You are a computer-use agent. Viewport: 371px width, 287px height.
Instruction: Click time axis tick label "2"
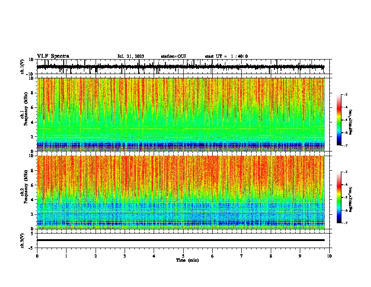pos(96,256)
